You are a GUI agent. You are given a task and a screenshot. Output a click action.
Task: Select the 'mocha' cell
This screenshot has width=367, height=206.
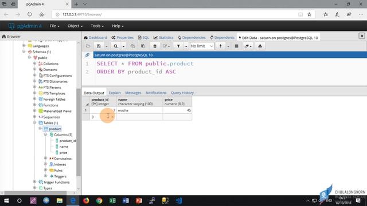[140, 110]
